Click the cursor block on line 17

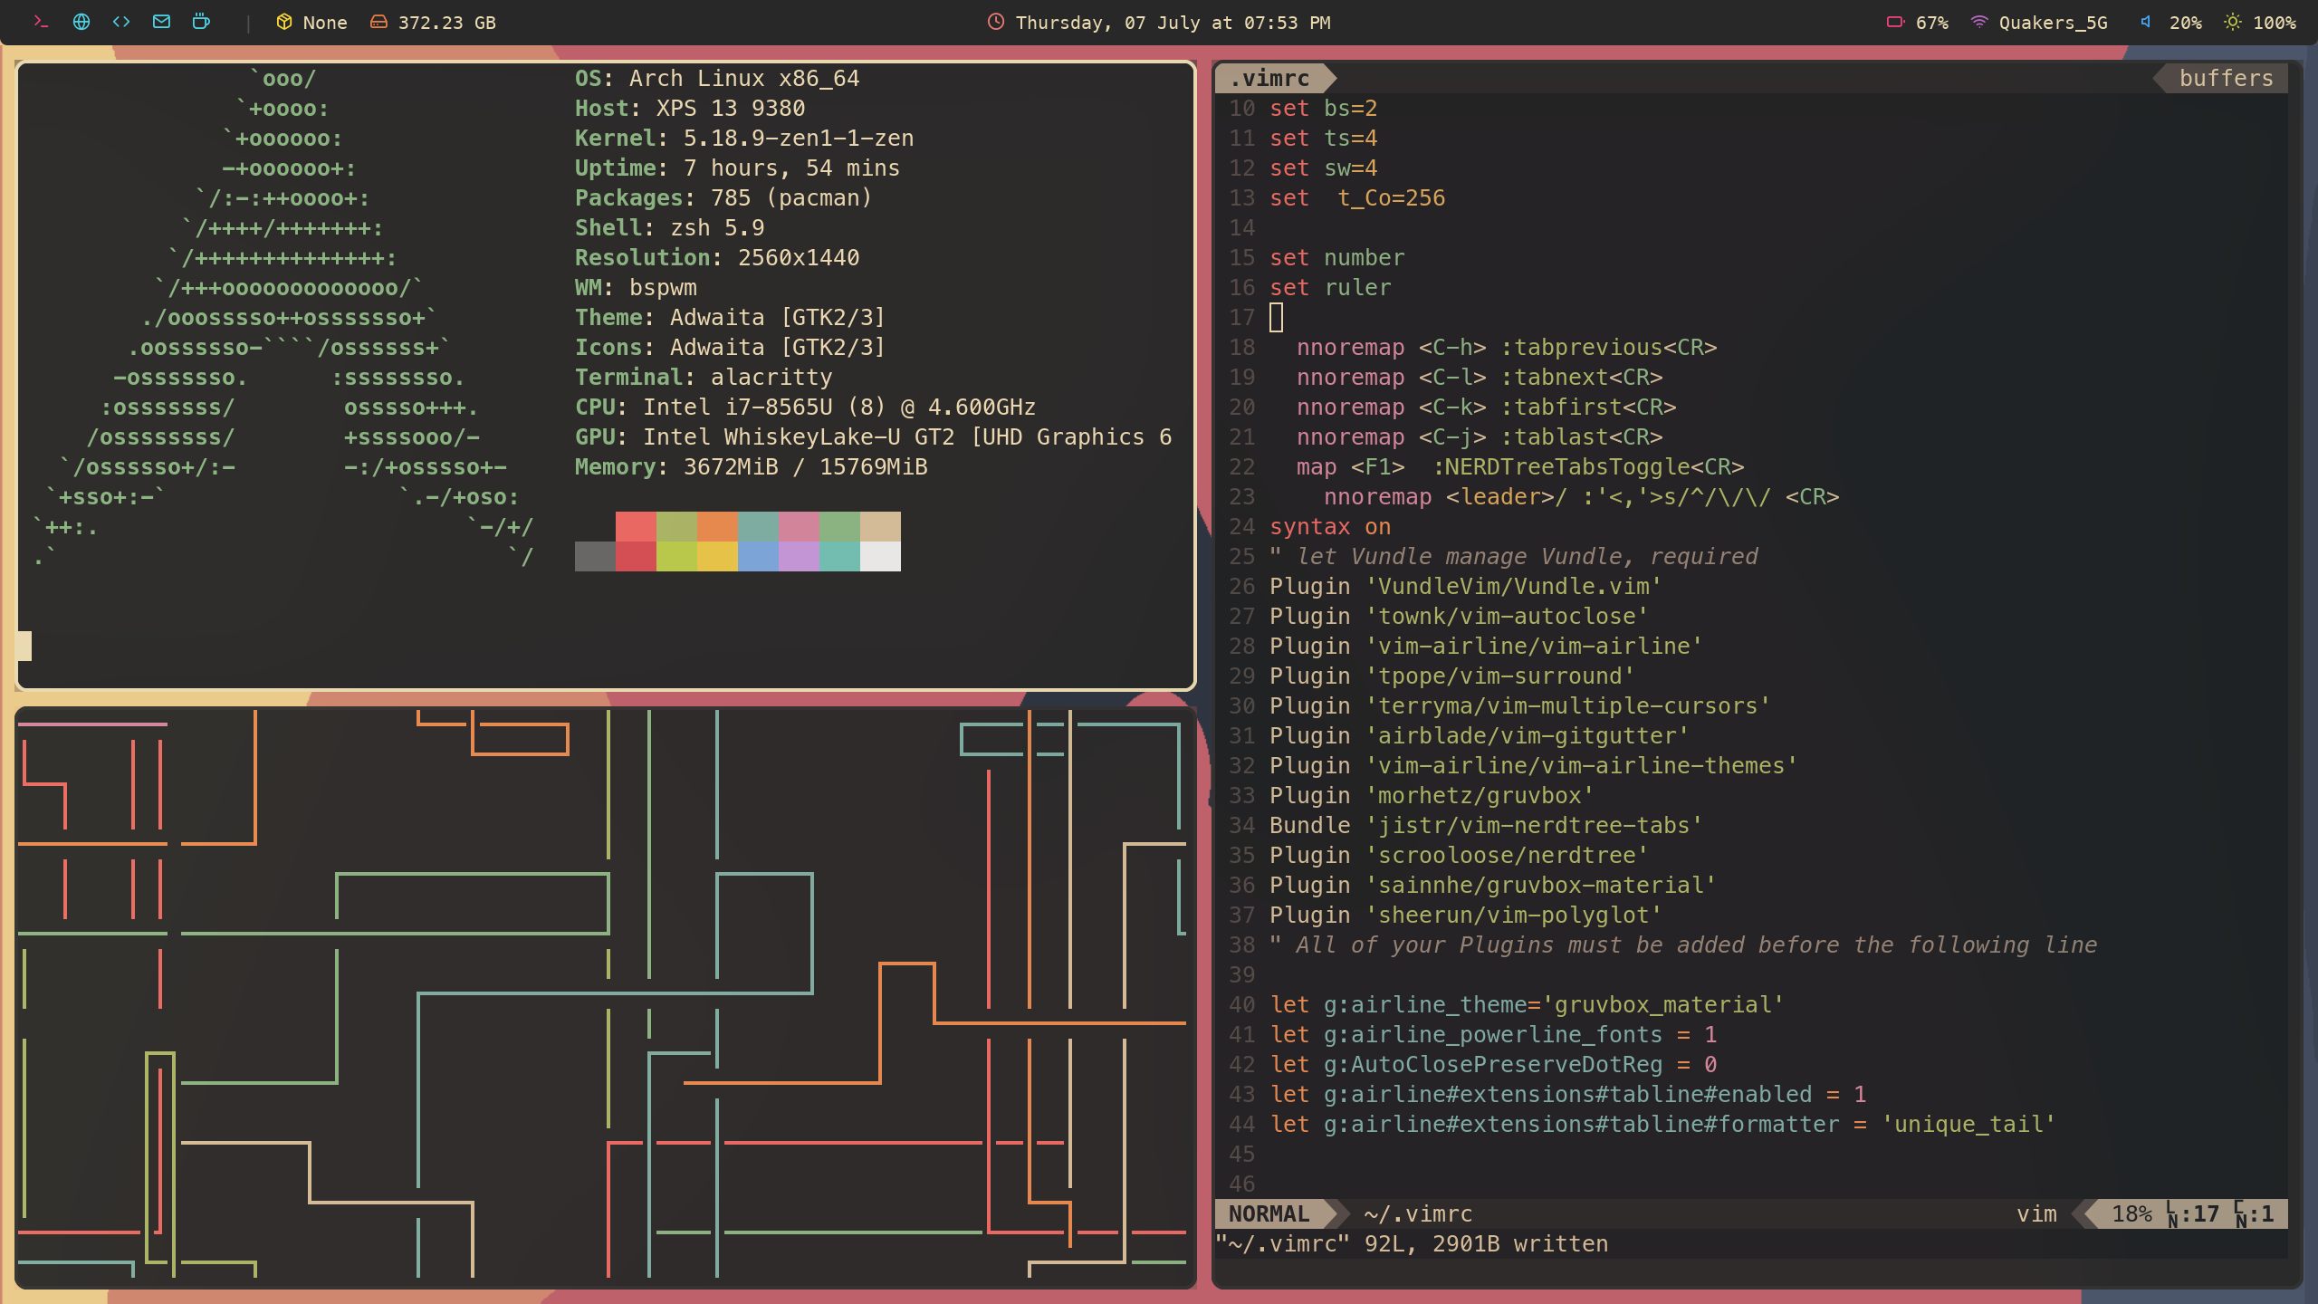[1277, 317]
